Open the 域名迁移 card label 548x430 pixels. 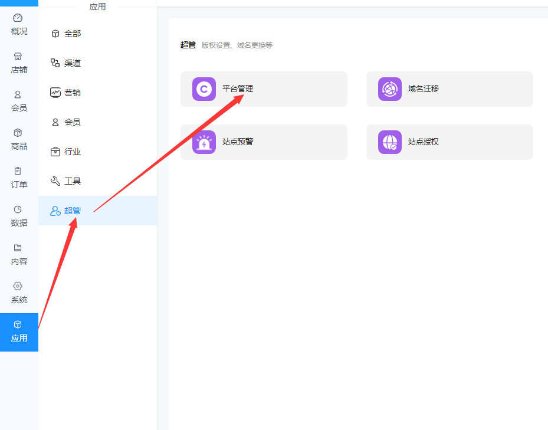[x=423, y=89]
